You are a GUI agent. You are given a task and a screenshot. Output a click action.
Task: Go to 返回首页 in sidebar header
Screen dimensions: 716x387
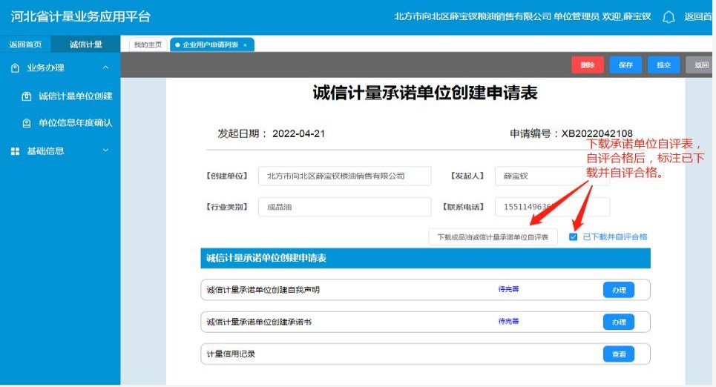click(25, 44)
